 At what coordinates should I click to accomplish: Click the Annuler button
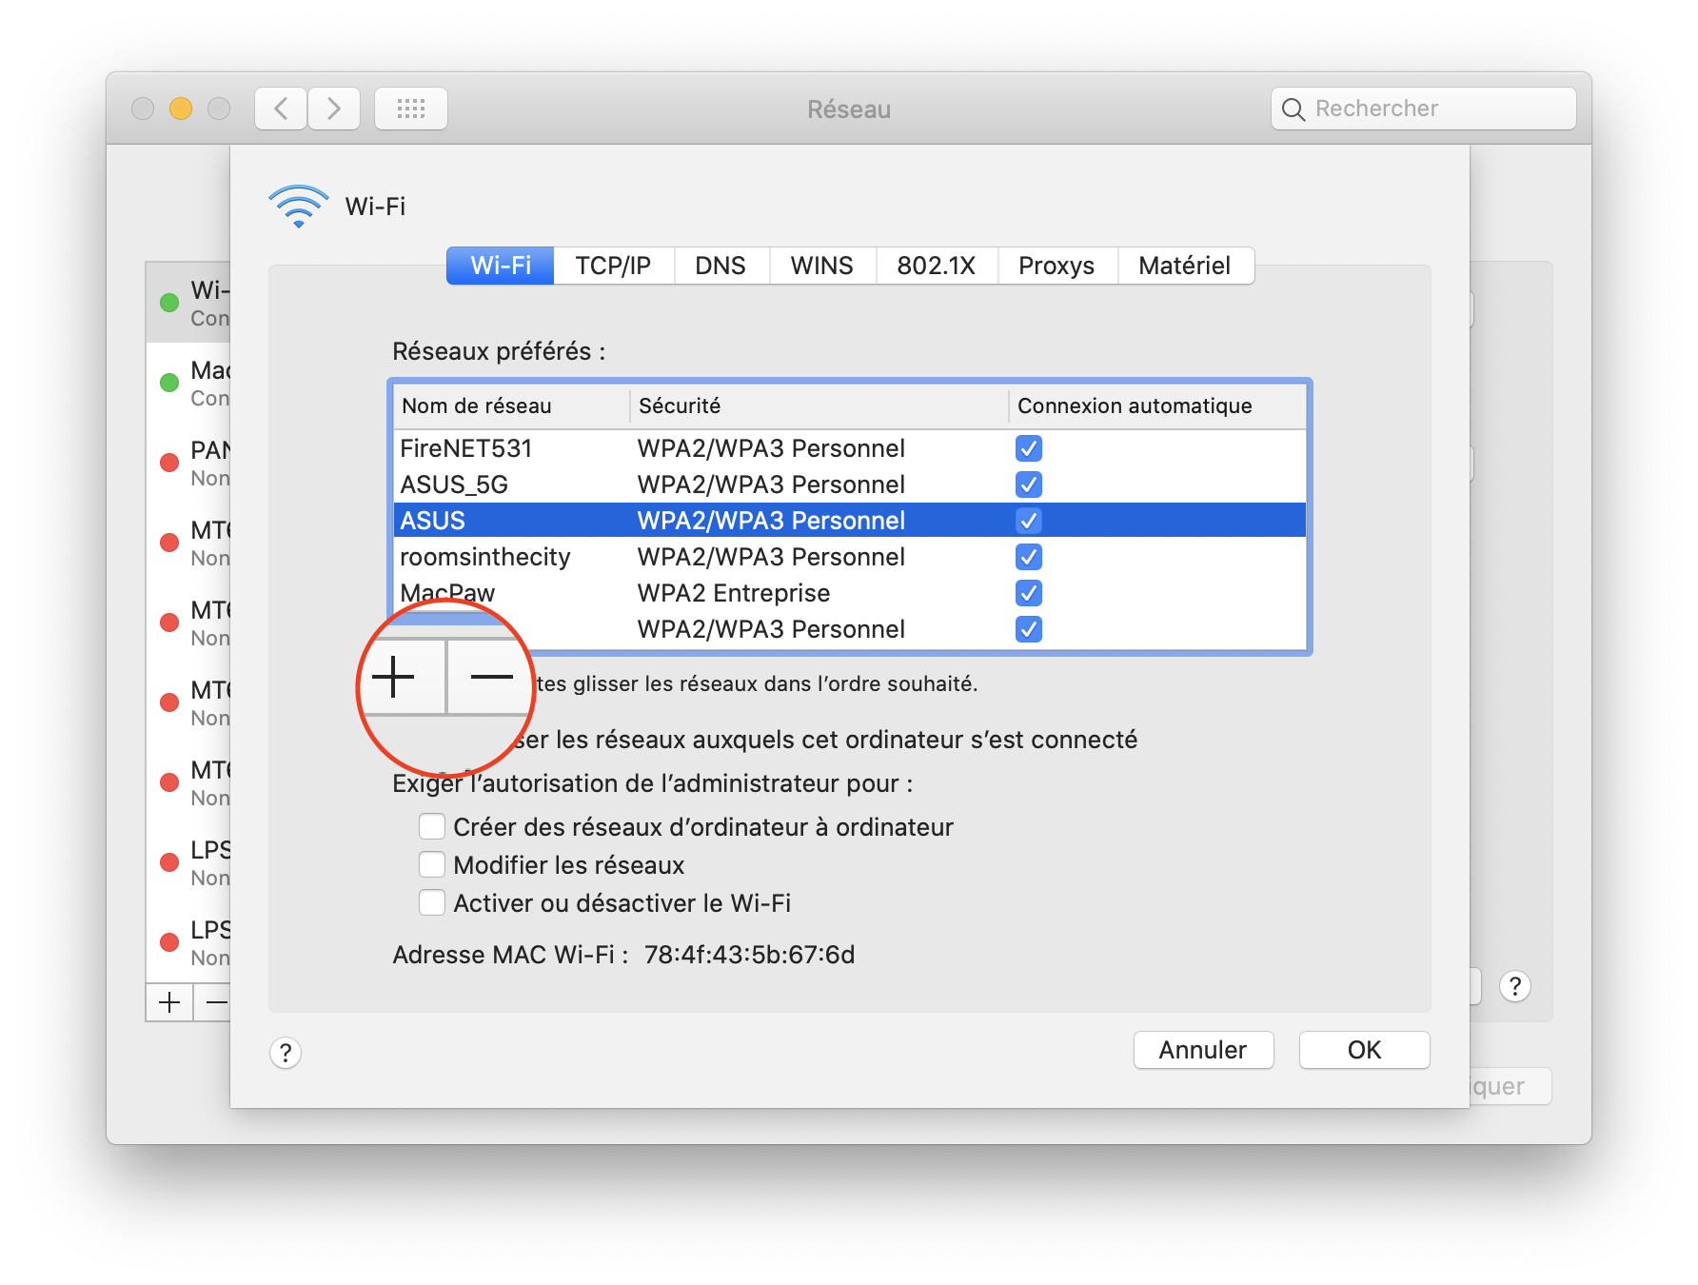tap(1202, 1050)
